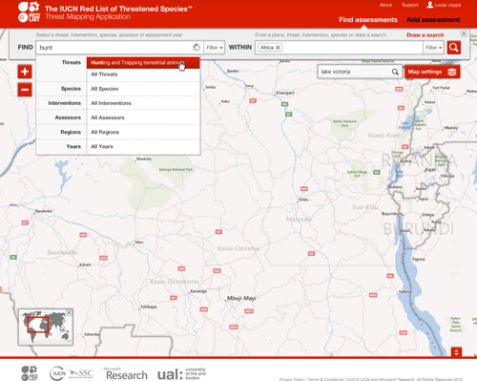Open the WITHIN field Filter dropdown
Screen dimensions: 477x381
[433, 48]
